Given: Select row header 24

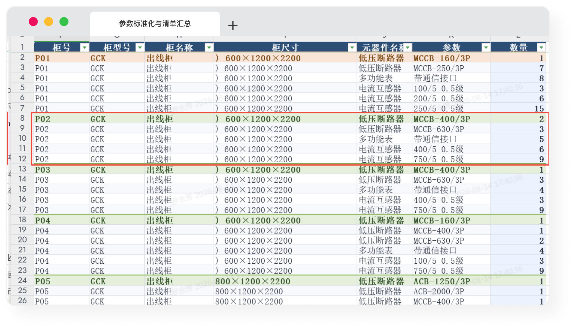Looking at the screenshot, I should coord(23,280).
